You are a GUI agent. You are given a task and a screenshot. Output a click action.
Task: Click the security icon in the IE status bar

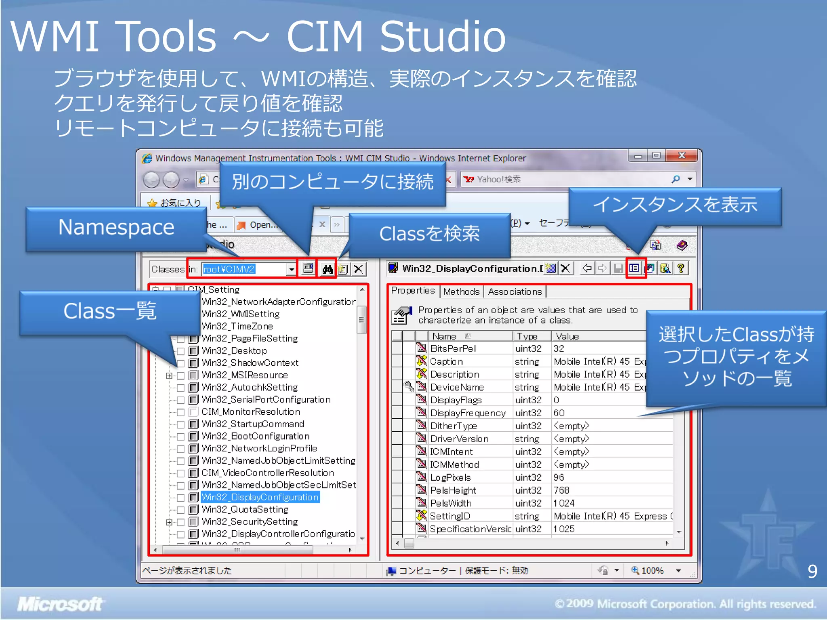tap(603, 570)
